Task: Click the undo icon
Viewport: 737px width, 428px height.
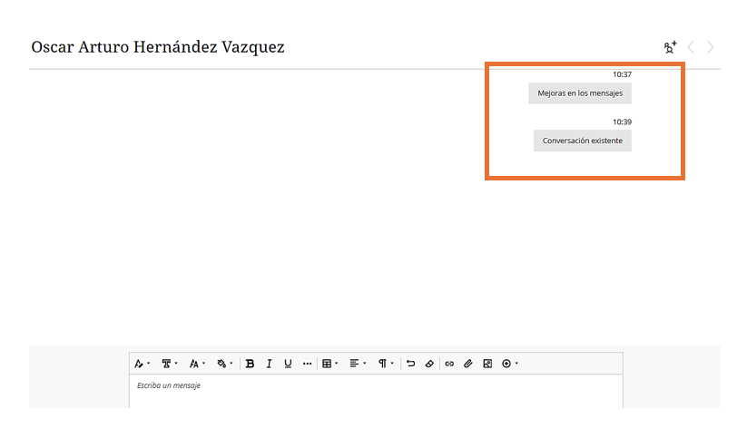Action: click(x=410, y=364)
